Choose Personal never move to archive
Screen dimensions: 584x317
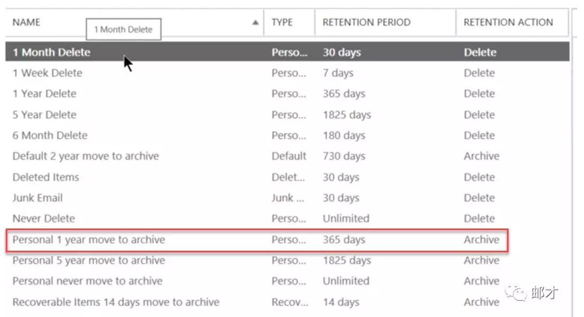pyautogui.click(x=88, y=281)
